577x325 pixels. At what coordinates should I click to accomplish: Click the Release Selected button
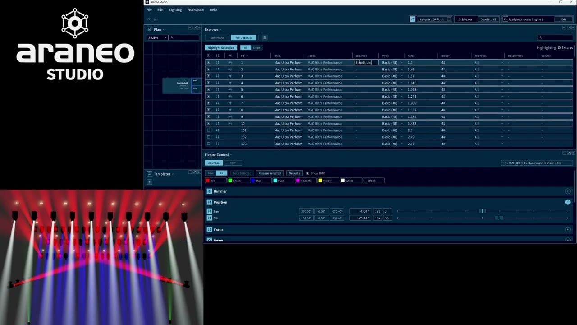tap(270, 173)
